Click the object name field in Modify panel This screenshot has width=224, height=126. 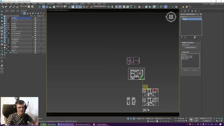pos(190,14)
